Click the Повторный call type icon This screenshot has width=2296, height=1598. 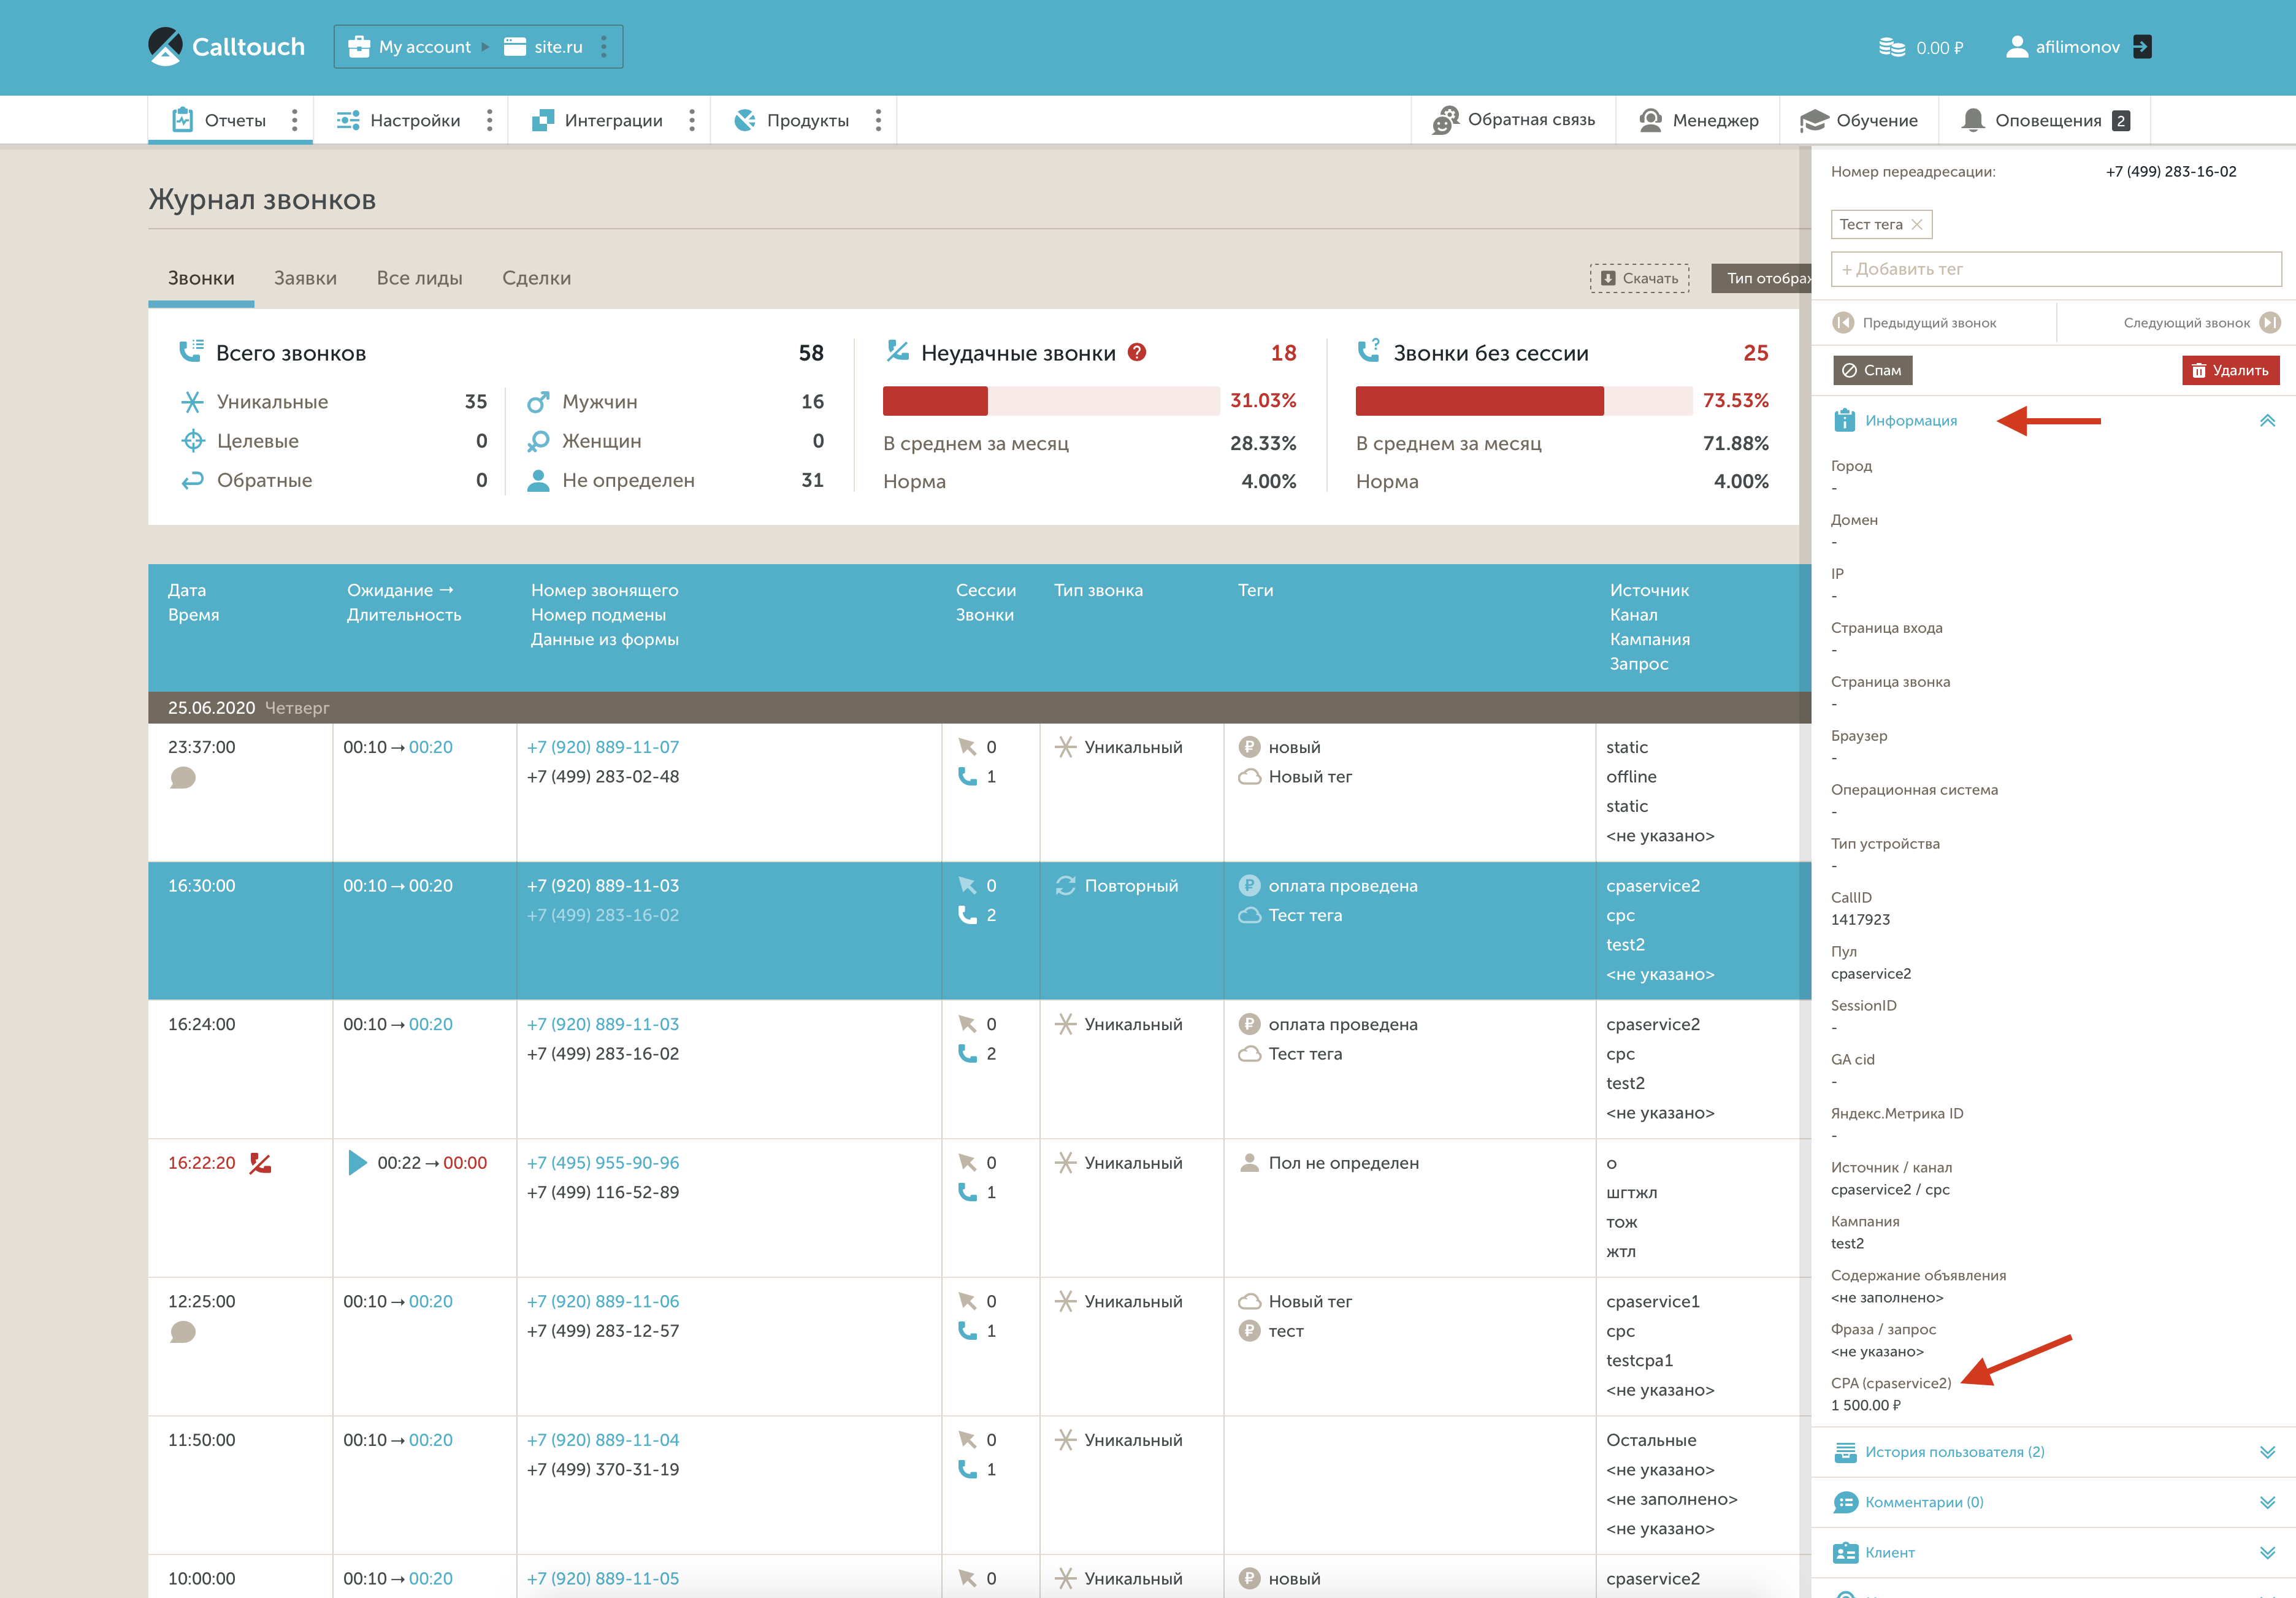click(x=1066, y=885)
